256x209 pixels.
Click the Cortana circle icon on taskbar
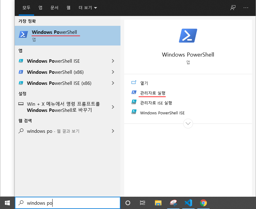point(128,203)
